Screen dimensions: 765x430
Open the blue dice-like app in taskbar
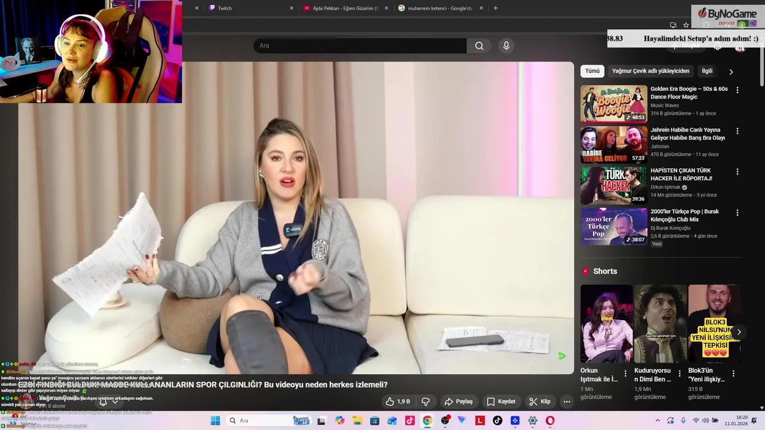(x=515, y=421)
